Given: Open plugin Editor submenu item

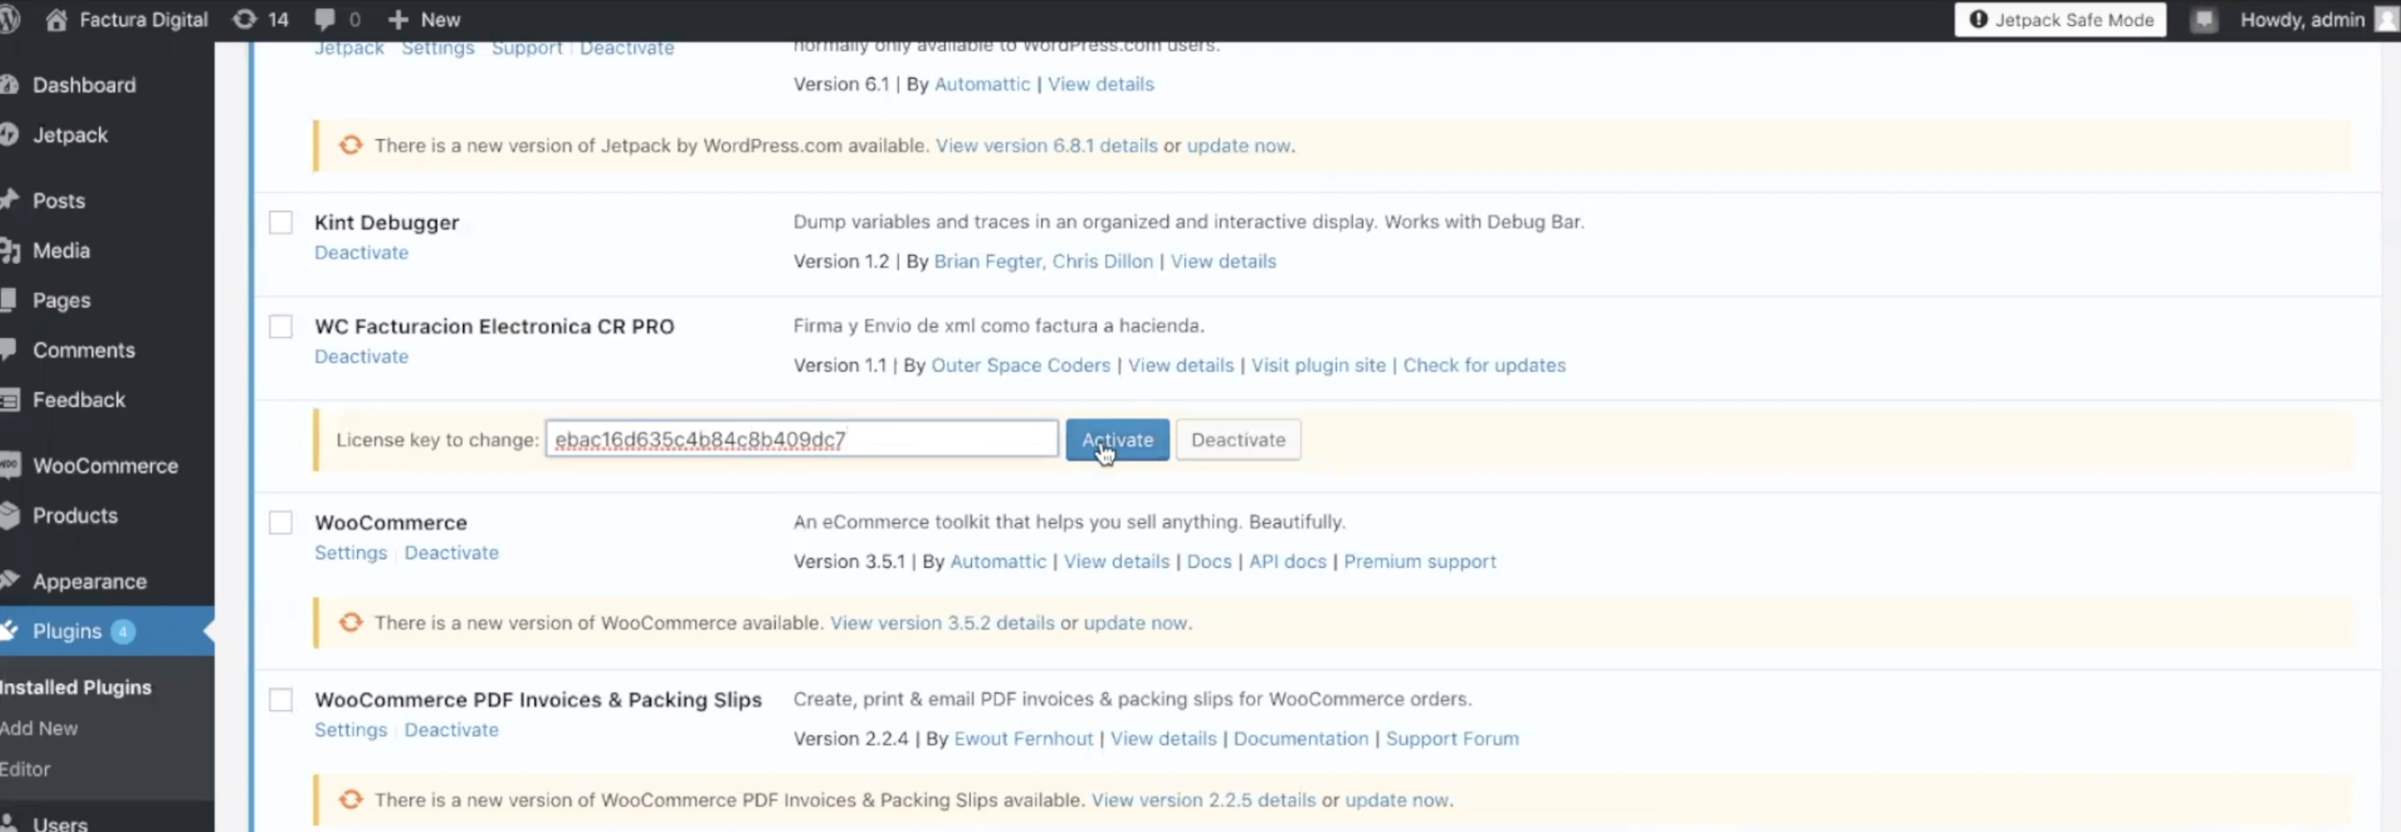Looking at the screenshot, I should click(x=25, y=769).
